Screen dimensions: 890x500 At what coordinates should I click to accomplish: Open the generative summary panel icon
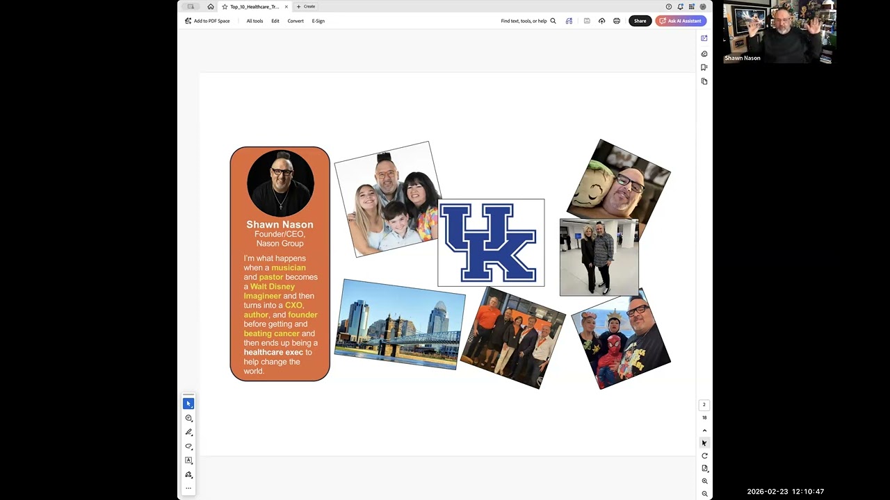tap(704, 53)
